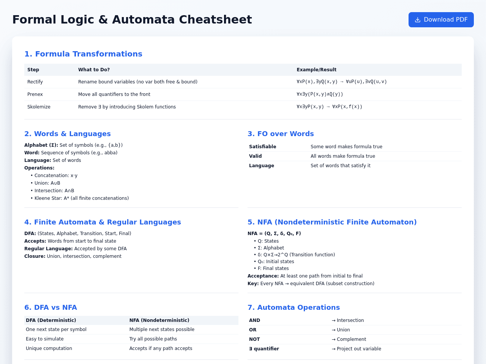Select the page title 'Formal Logic & Automata Cheatsheet'
Image resolution: width=486 pixels, height=364 pixels.
pyautogui.click(x=132, y=19)
